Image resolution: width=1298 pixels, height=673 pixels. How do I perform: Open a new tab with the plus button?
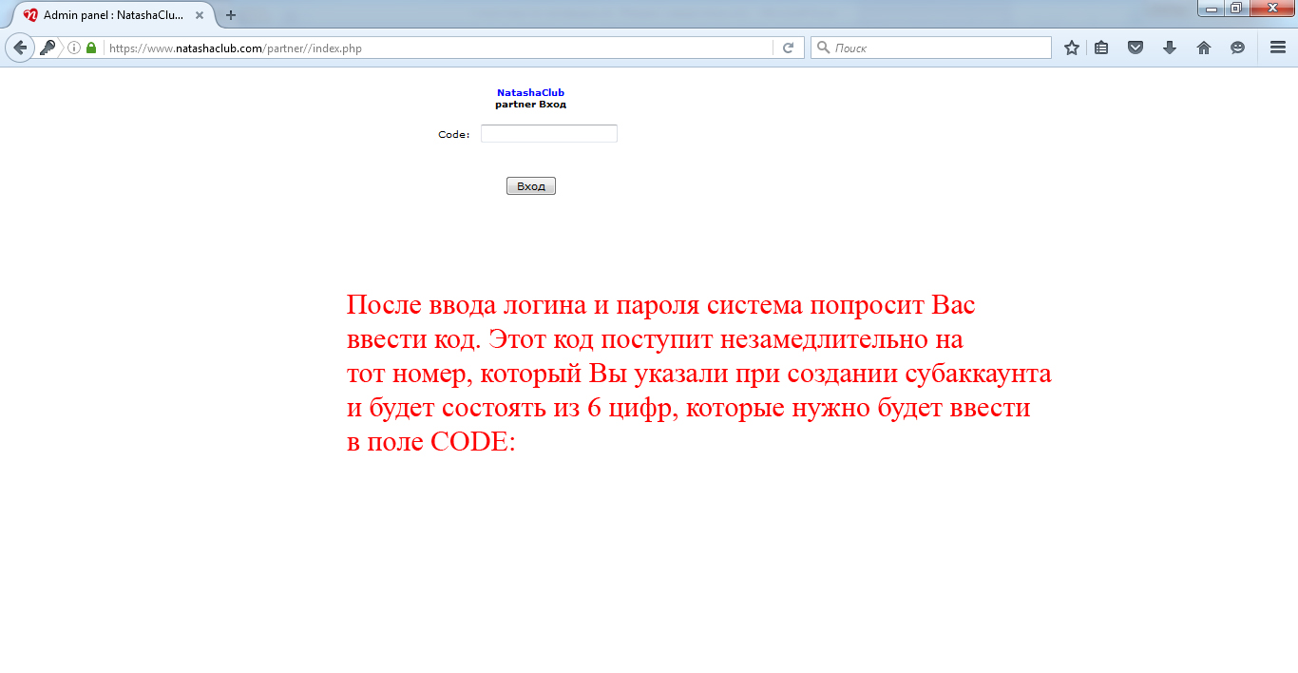coord(231,15)
